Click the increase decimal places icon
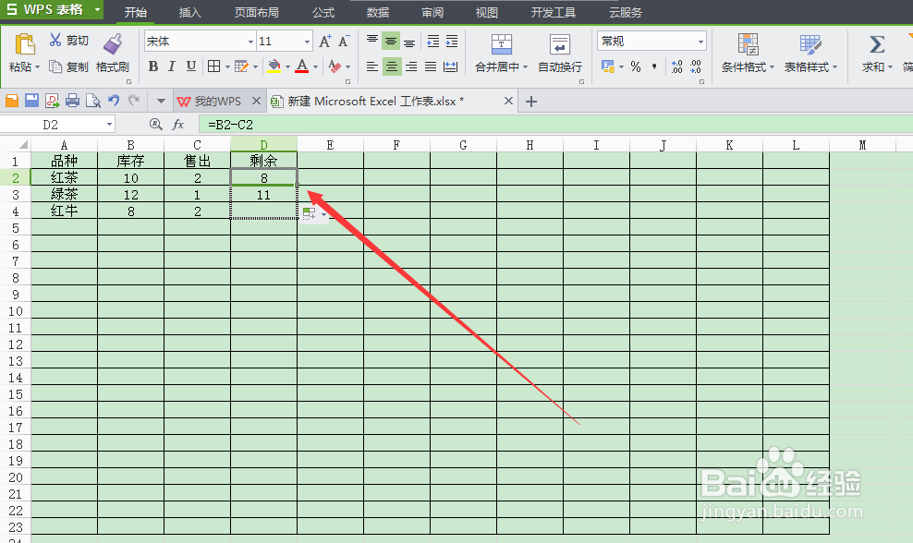The image size is (913, 543). (x=676, y=66)
